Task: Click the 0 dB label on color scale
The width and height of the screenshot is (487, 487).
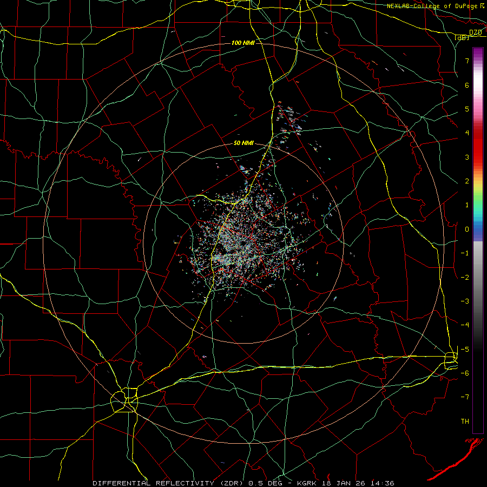Action: pos(467,229)
